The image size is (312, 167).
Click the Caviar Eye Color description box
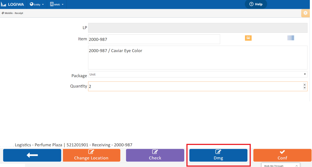pos(197,58)
